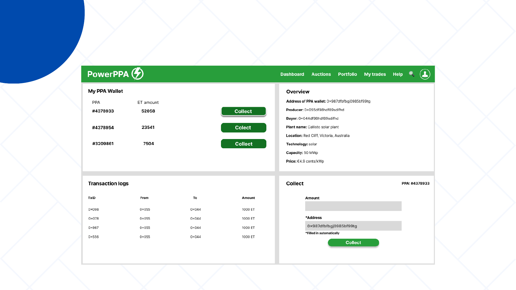Select PPA #4378933 in wallet list
The image size is (516, 290).
[103, 111]
